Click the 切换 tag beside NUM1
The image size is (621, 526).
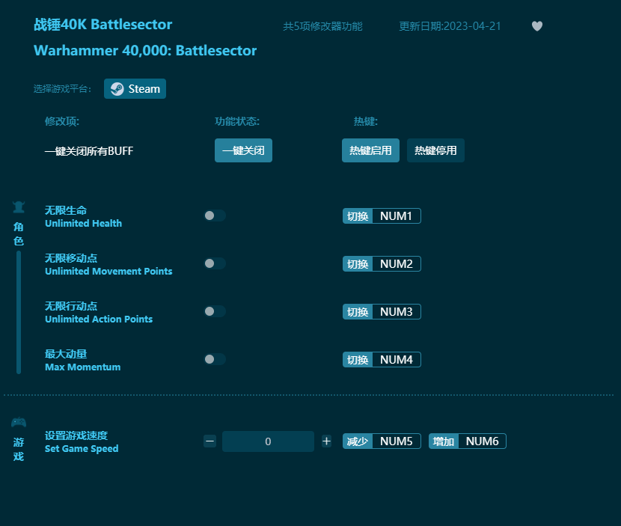pyautogui.click(x=358, y=216)
